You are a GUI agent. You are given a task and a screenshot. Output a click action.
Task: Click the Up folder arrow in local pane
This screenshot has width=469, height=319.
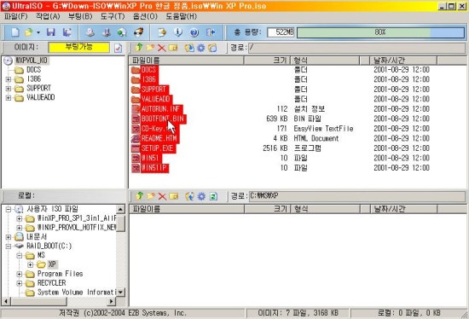[139, 196]
